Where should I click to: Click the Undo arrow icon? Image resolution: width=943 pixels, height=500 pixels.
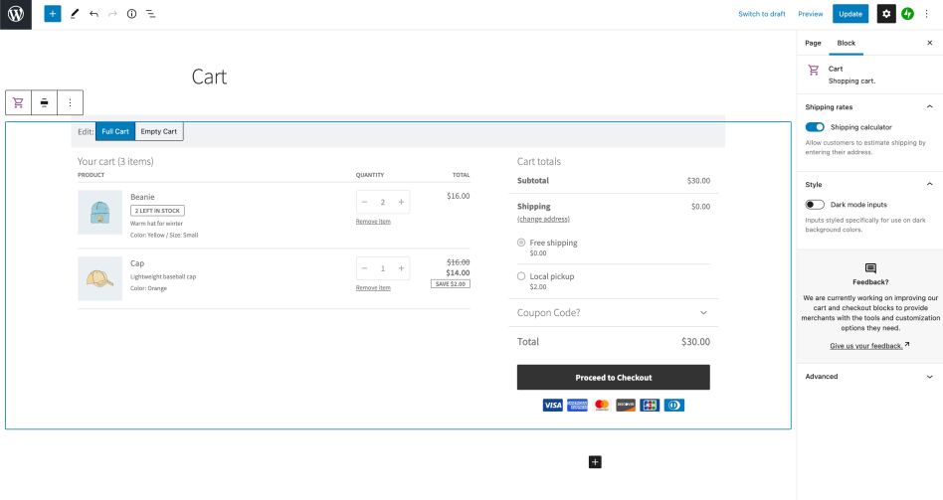(x=94, y=14)
